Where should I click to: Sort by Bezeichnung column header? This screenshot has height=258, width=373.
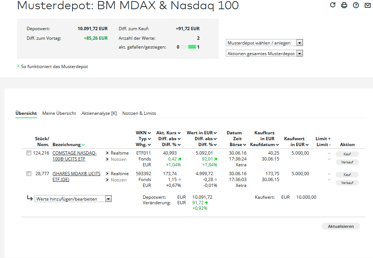[68, 145]
